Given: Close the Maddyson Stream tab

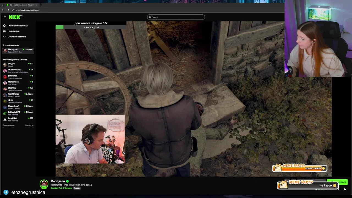Looking at the screenshot, I should pyautogui.click(x=36, y=5).
